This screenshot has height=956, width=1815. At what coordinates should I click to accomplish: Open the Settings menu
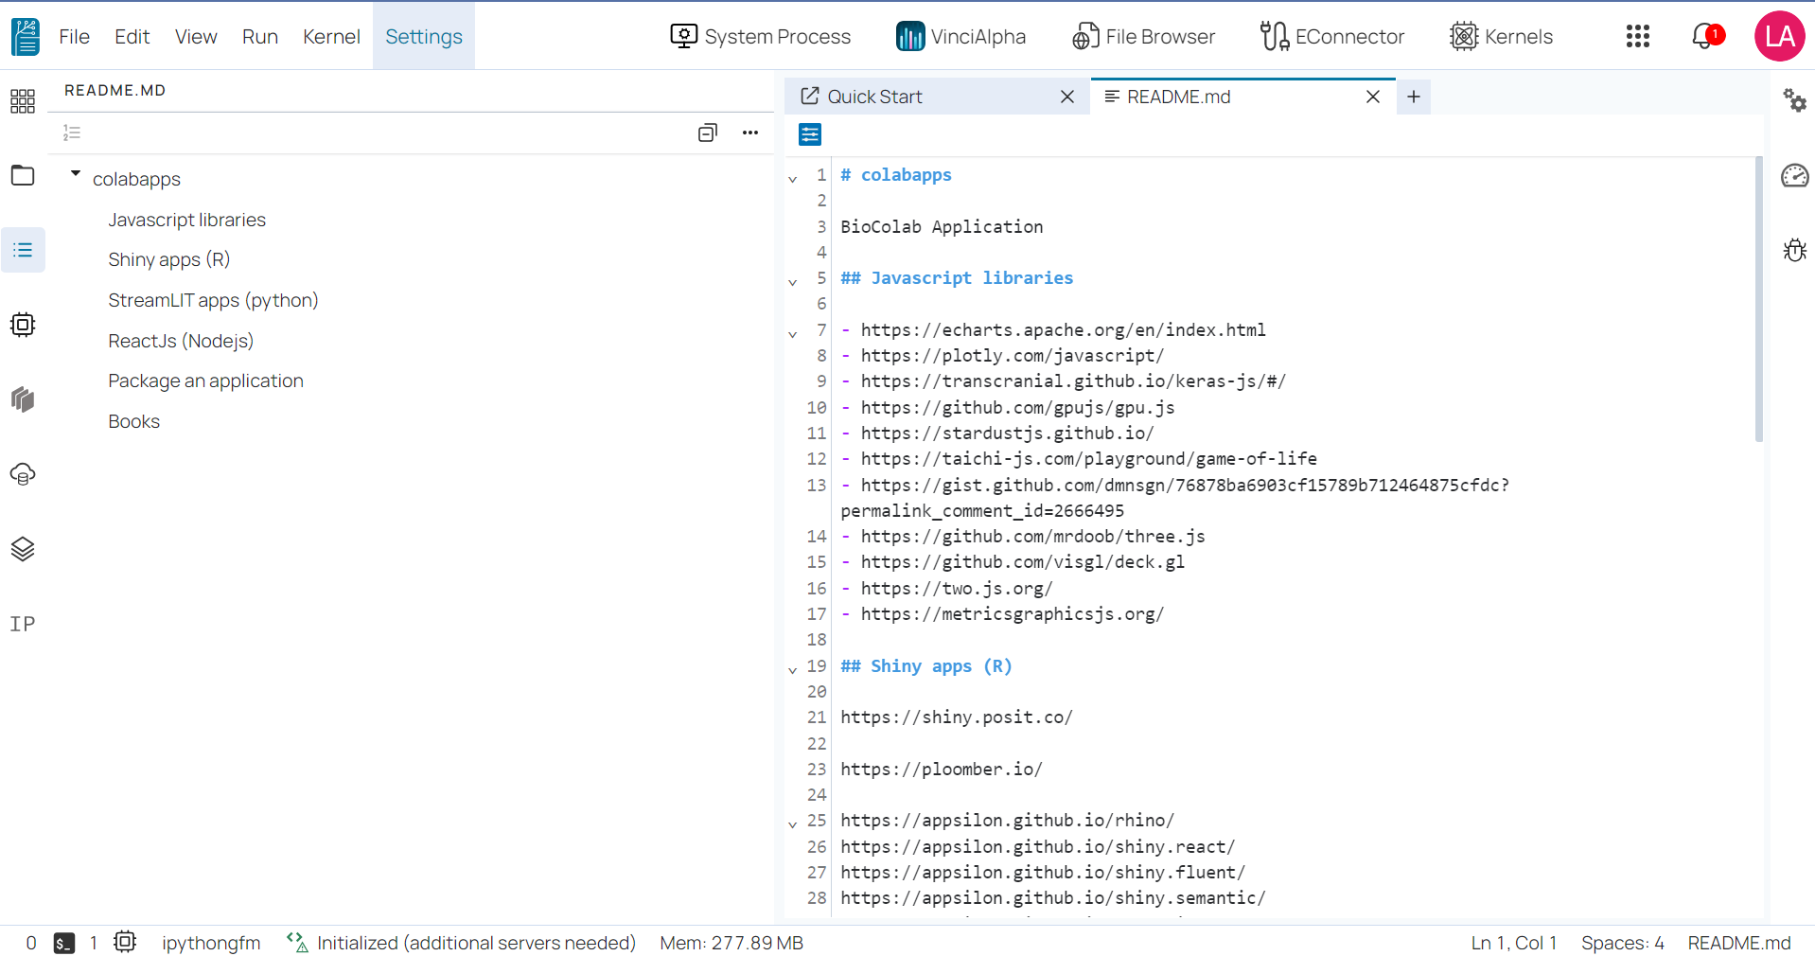[424, 37]
